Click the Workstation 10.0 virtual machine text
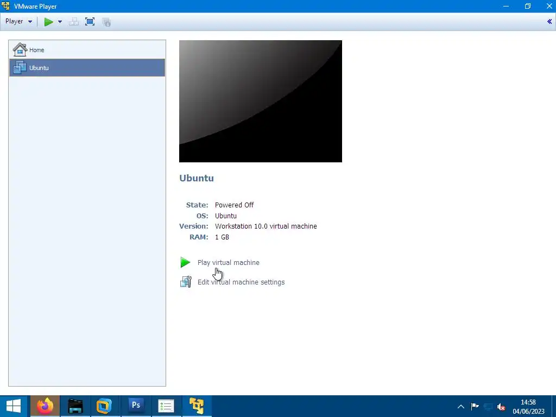Viewport: 556px width, 417px height. 266,226
